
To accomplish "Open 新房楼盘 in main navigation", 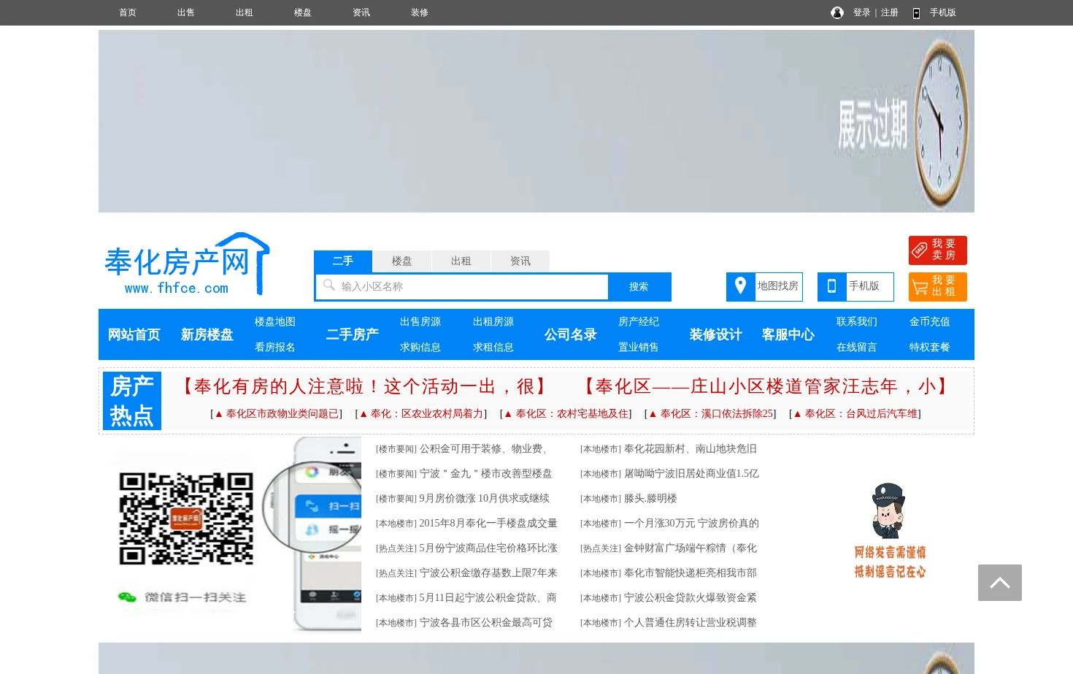I will click(x=207, y=334).
